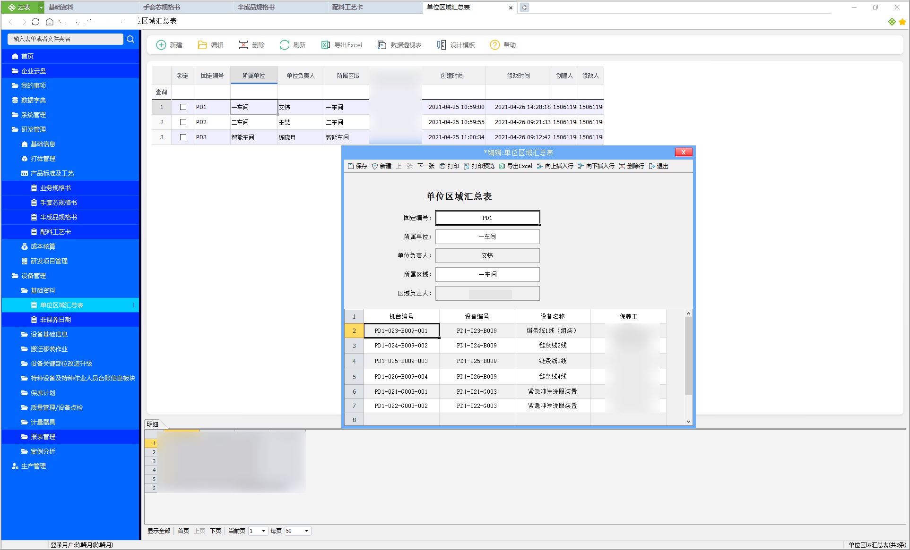This screenshot has height=550, width=910.
Task: Open the 云表 dropdown arrow at top left
Action: click(42, 8)
